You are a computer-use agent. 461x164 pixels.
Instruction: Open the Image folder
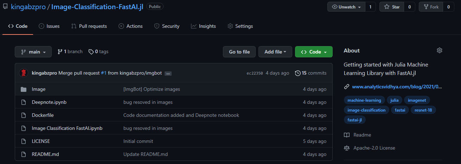click(39, 89)
